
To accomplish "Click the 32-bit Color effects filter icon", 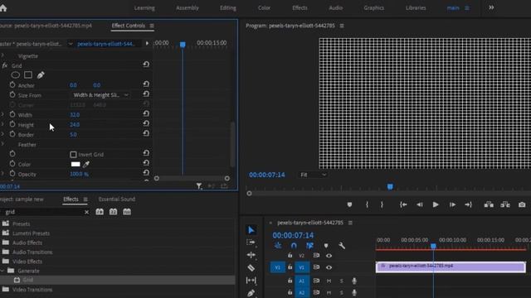I will coord(113,212).
